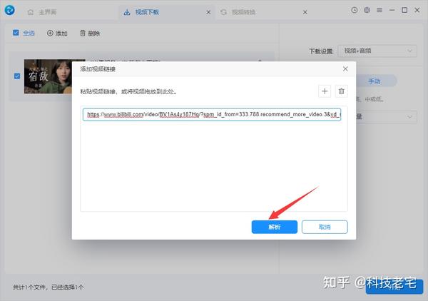428x301 pixels.
Task: Add another link with the plus icon
Action: 325,91
